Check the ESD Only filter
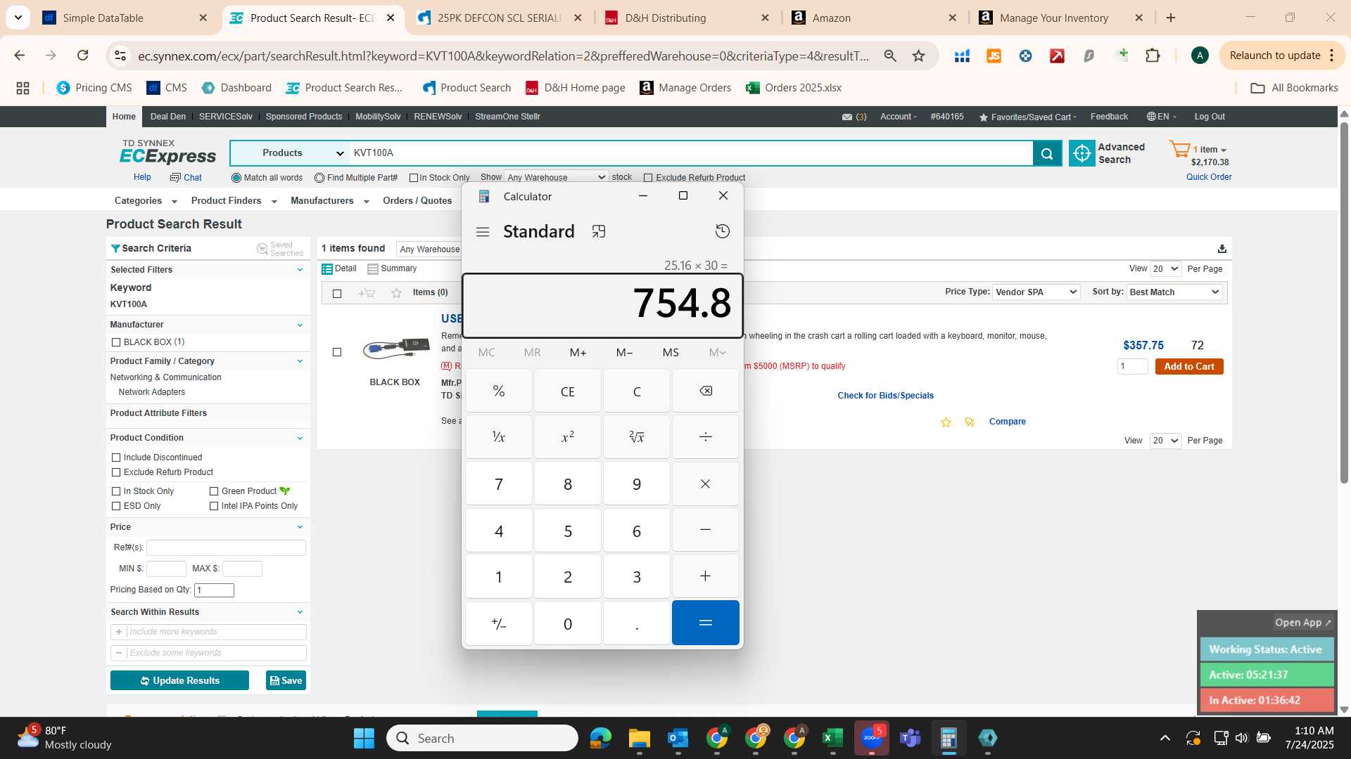Viewport: 1351px width, 759px height. (116, 506)
